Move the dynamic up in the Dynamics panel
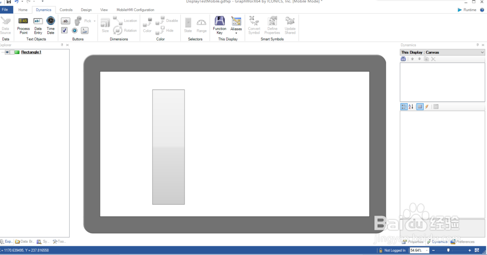This screenshot has height=255, width=487. (412, 59)
